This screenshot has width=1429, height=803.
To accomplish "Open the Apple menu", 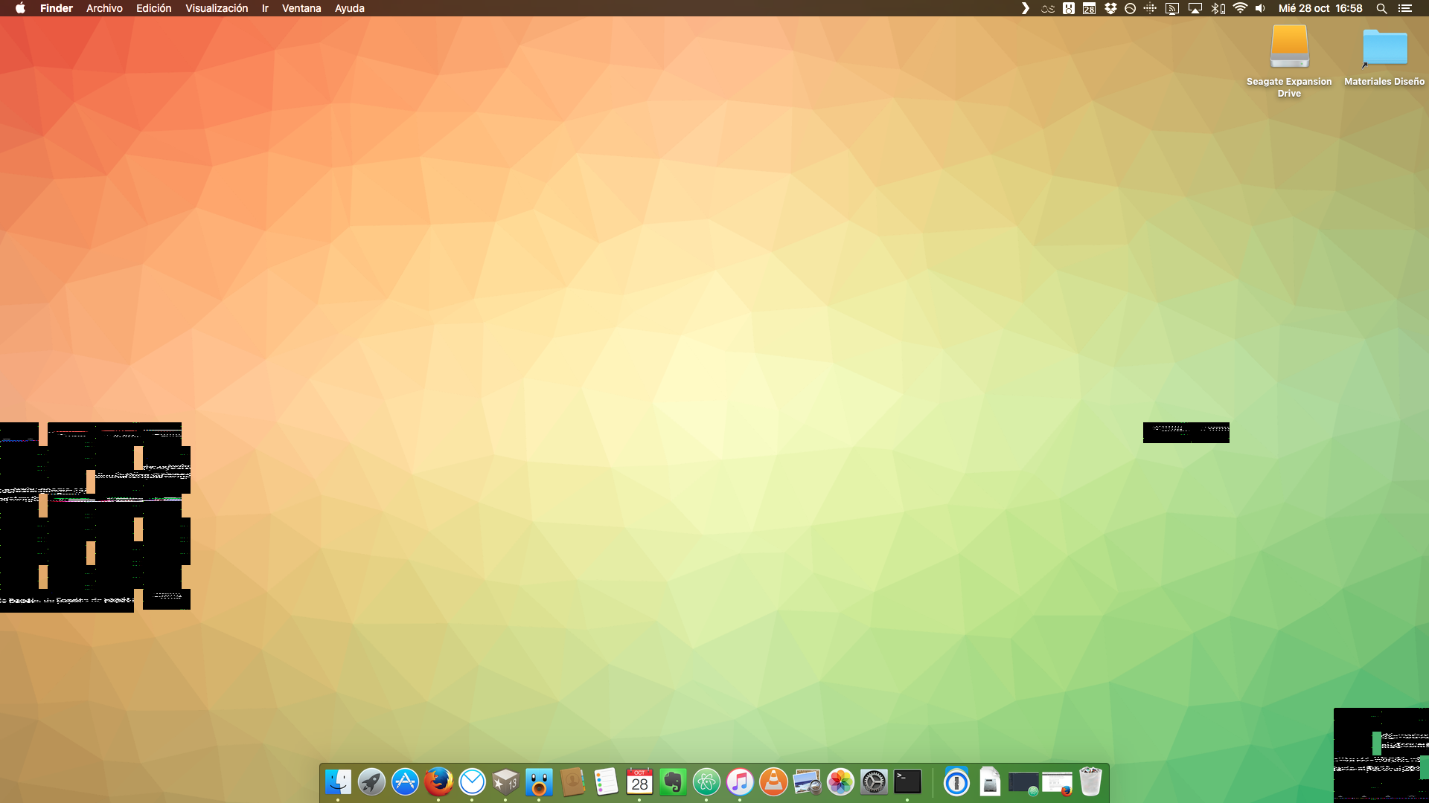I will tap(20, 8).
